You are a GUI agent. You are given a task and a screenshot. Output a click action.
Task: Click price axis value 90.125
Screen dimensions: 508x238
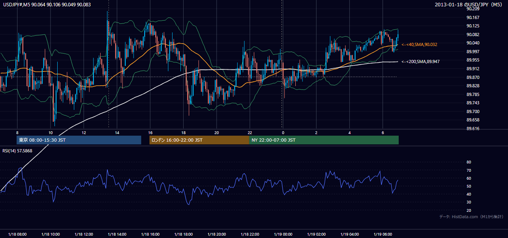coord(473,26)
